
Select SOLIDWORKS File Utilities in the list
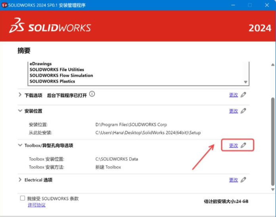coord(57,70)
